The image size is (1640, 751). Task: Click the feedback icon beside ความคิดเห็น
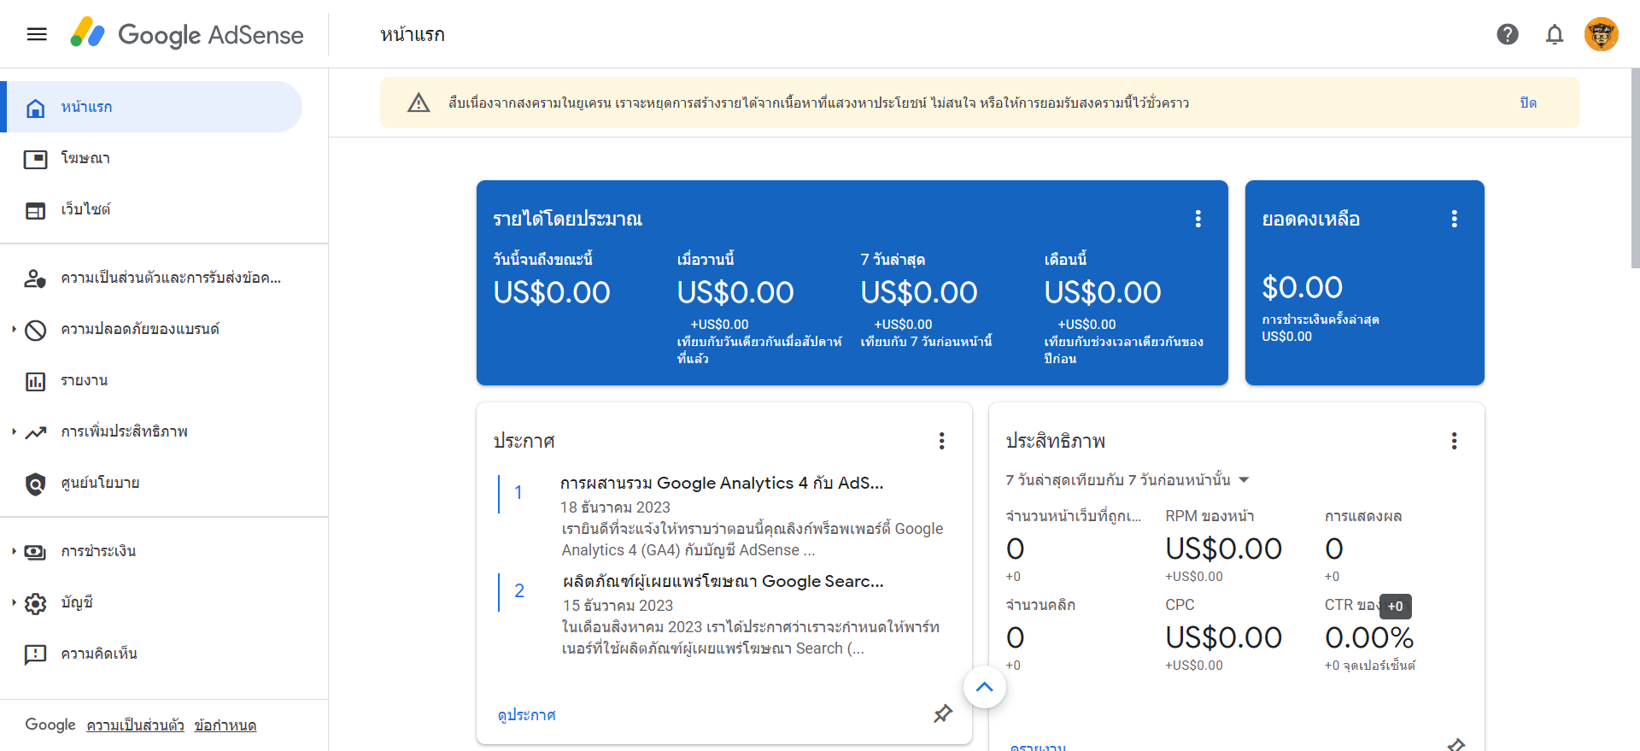point(35,654)
